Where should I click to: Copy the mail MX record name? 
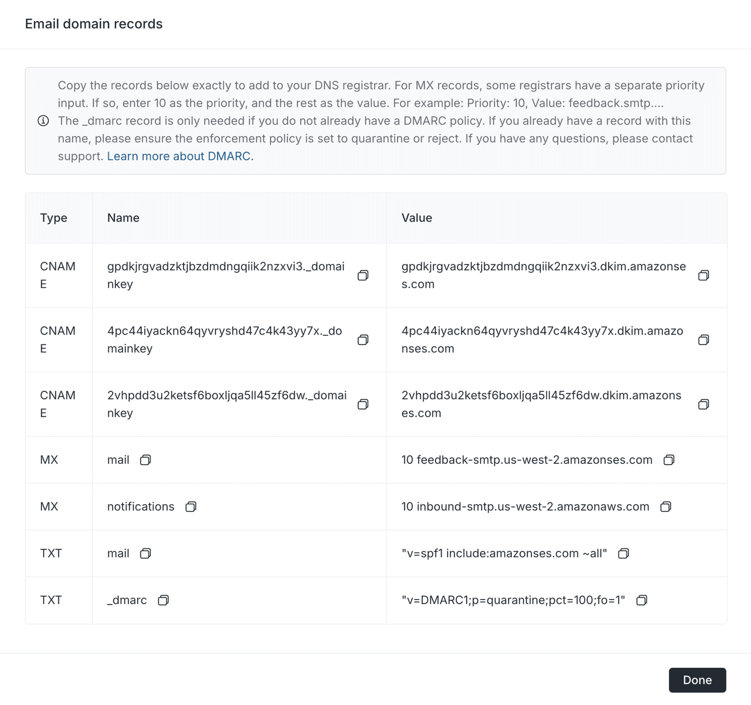point(145,460)
